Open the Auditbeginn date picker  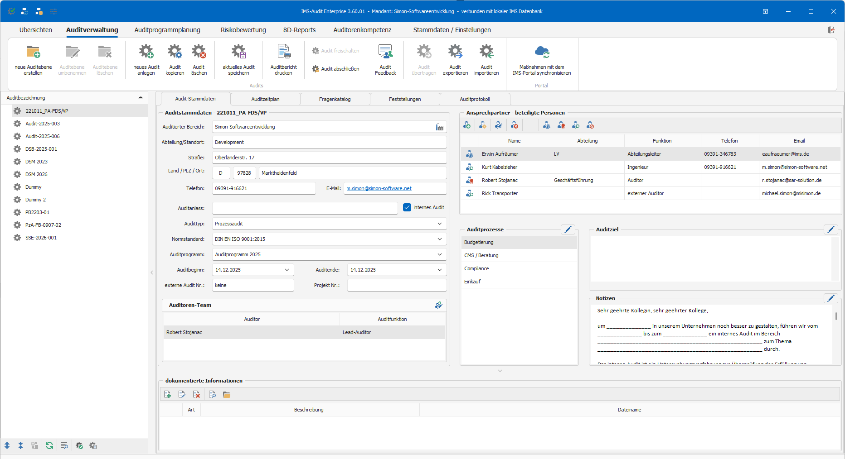coord(287,270)
